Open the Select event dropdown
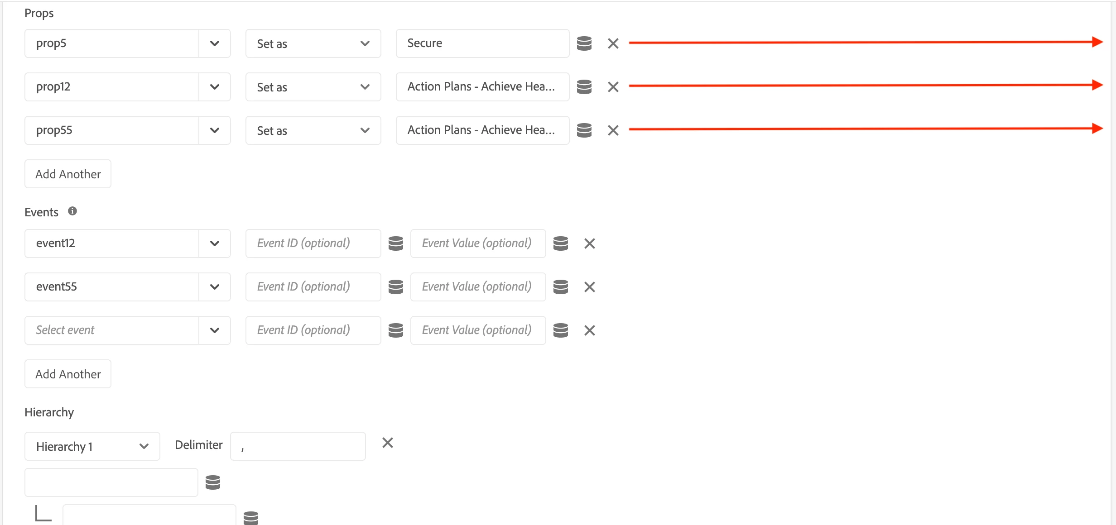The image size is (1116, 525). point(215,330)
